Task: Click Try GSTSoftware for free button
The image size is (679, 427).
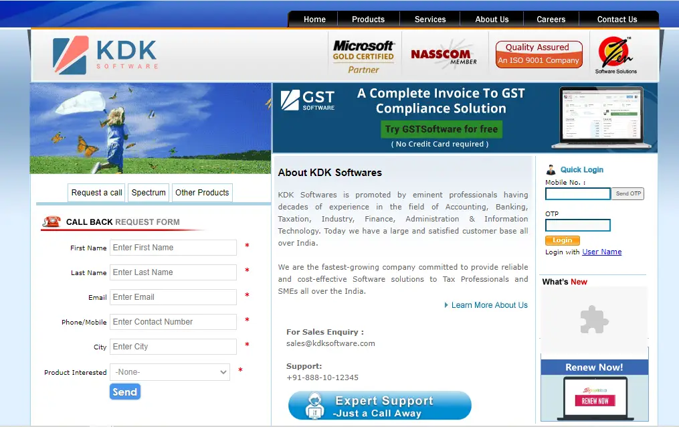Action: (x=442, y=129)
